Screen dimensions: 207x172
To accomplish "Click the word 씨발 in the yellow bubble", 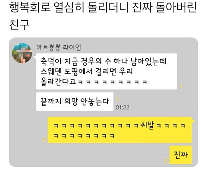I will pyautogui.click(x=147, y=125).
